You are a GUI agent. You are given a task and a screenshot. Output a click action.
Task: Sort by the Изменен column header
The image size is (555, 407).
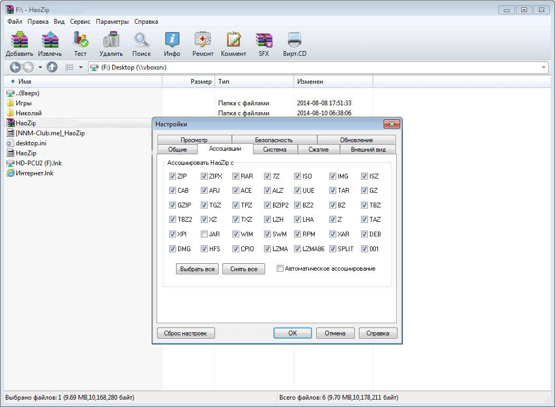tap(334, 81)
